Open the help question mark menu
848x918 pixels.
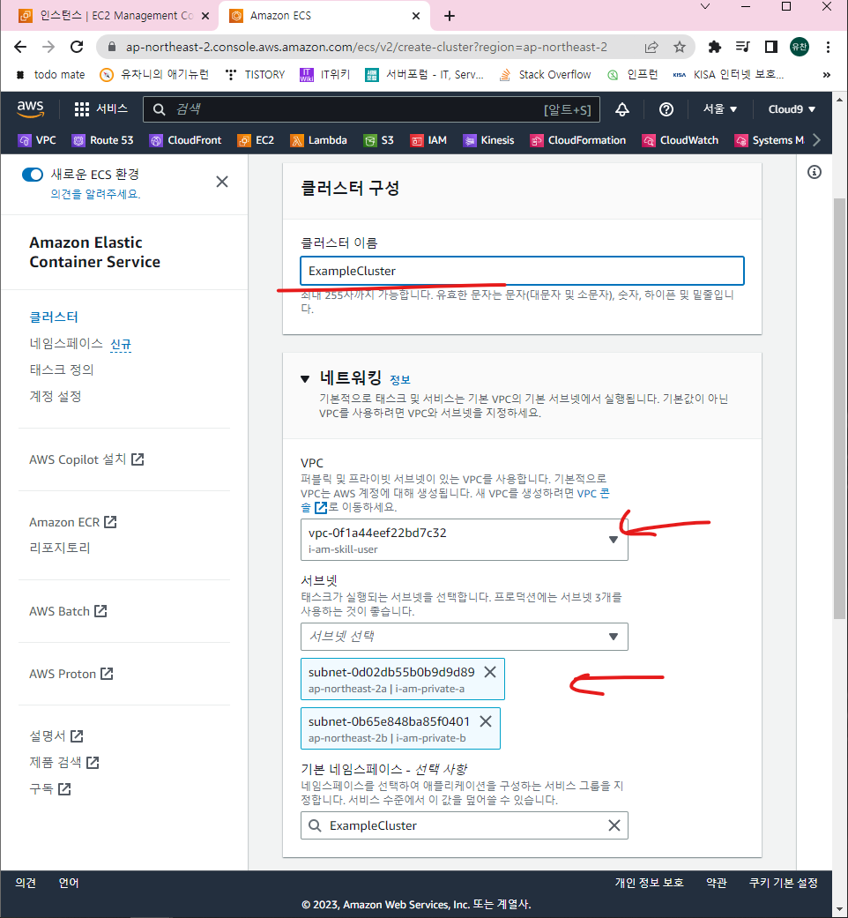[x=666, y=109]
